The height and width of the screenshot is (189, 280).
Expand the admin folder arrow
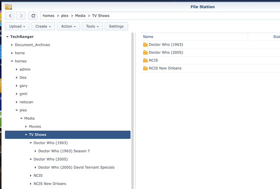pyautogui.click(x=16, y=69)
